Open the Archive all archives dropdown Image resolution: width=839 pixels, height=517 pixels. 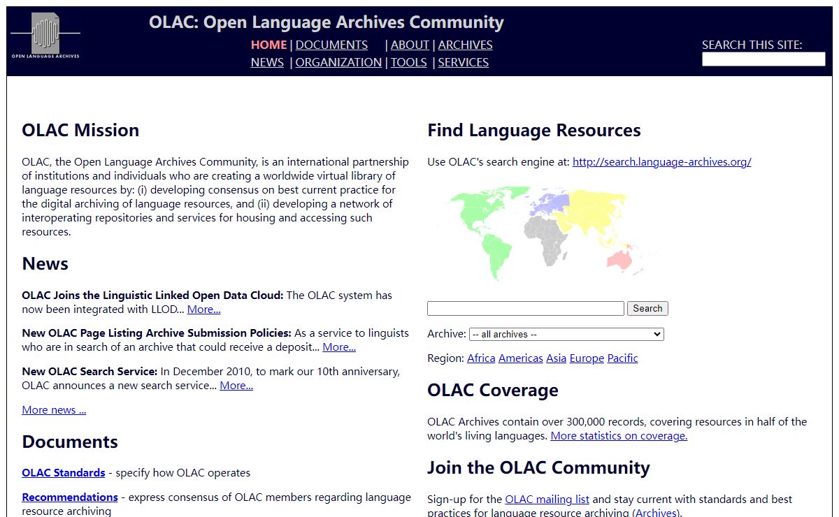(x=566, y=335)
